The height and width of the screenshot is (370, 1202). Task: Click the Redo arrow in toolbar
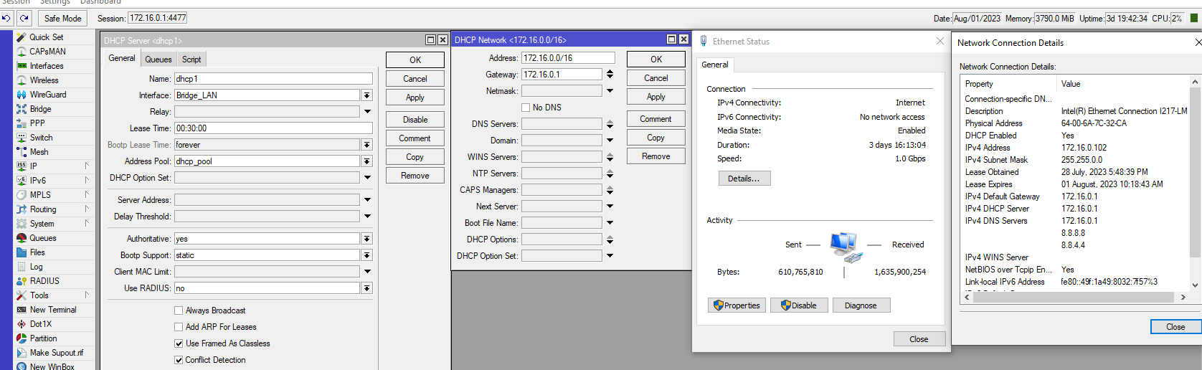click(x=24, y=18)
